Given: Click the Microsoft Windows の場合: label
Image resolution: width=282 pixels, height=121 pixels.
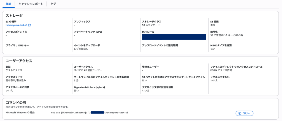Looking at the screenshot, I should tap(20, 113).
